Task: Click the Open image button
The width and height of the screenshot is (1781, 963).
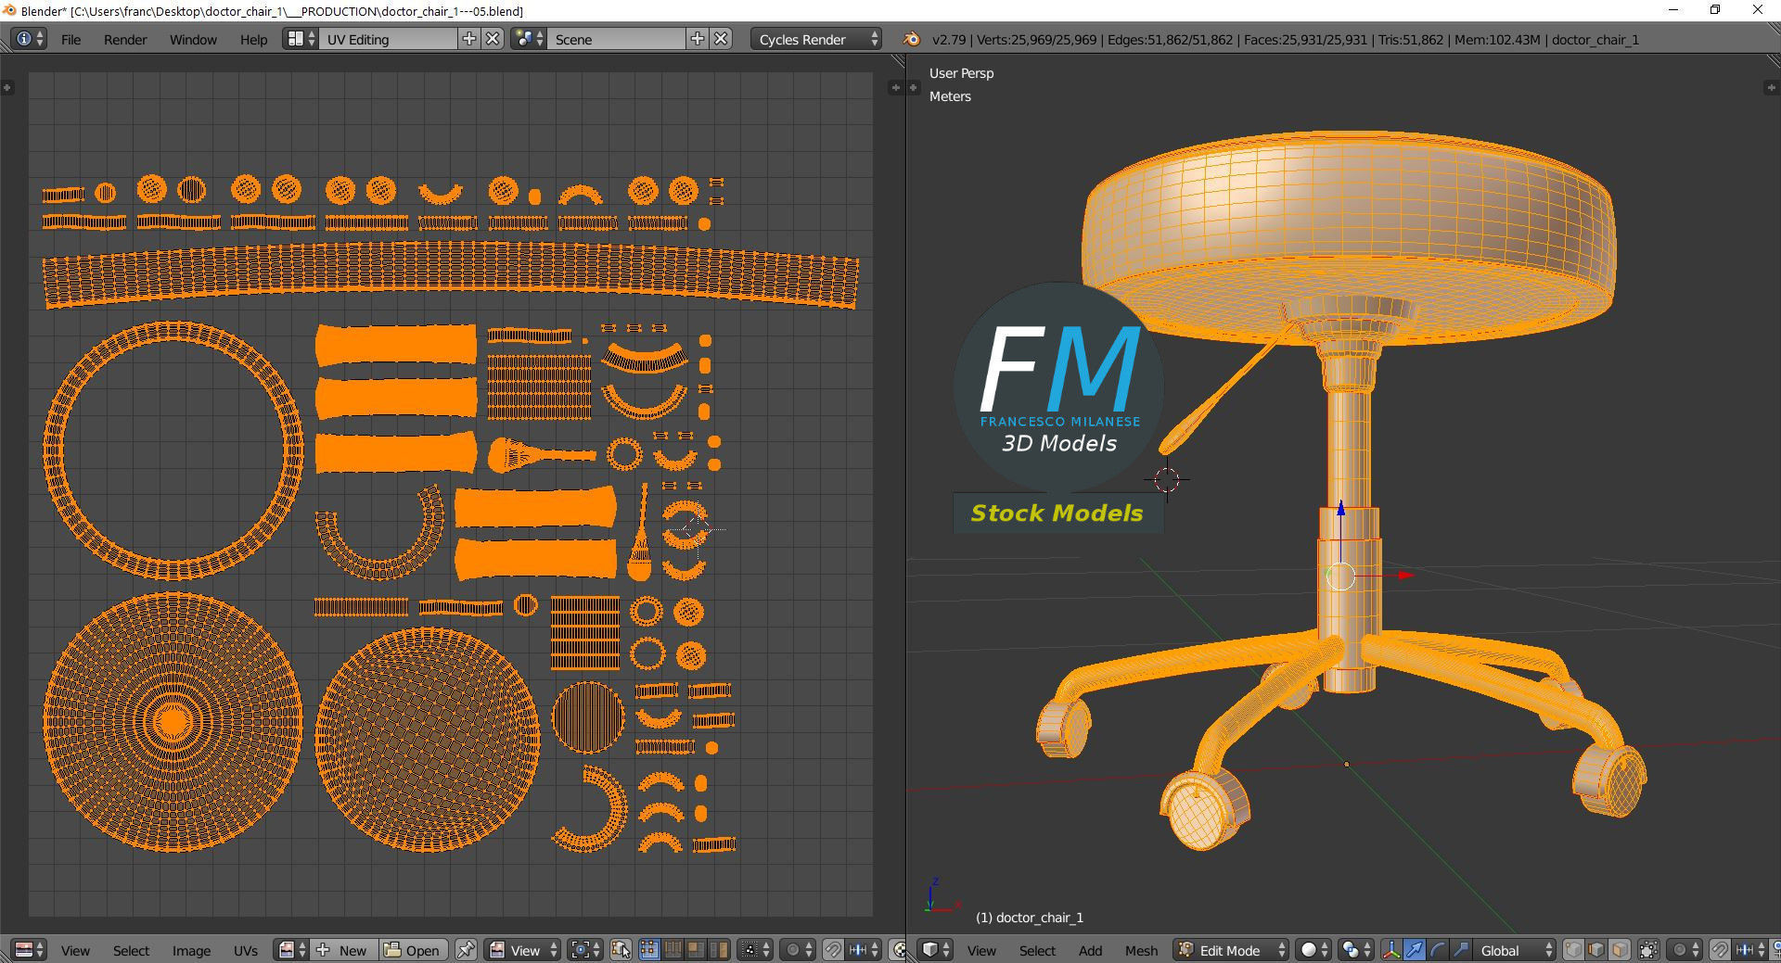Action: [x=413, y=950]
